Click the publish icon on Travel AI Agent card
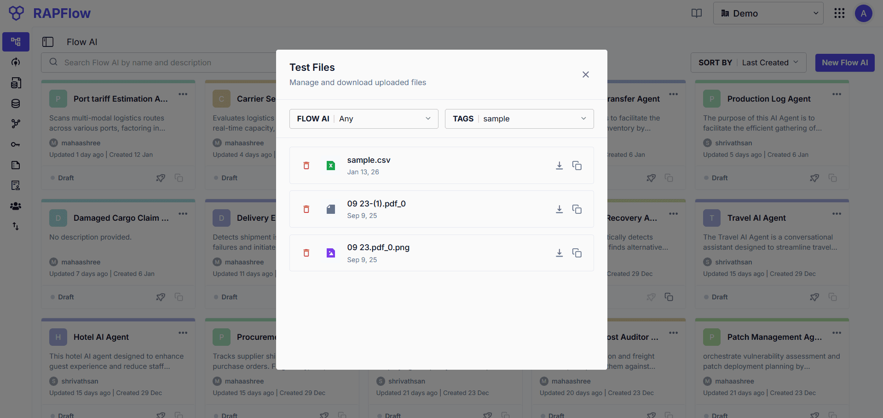The height and width of the screenshot is (418, 883). coord(814,297)
